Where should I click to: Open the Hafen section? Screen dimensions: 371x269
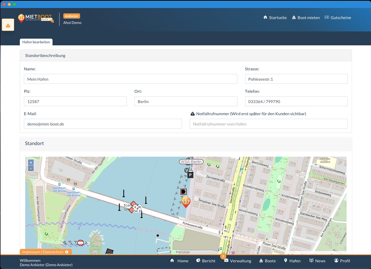(292, 261)
